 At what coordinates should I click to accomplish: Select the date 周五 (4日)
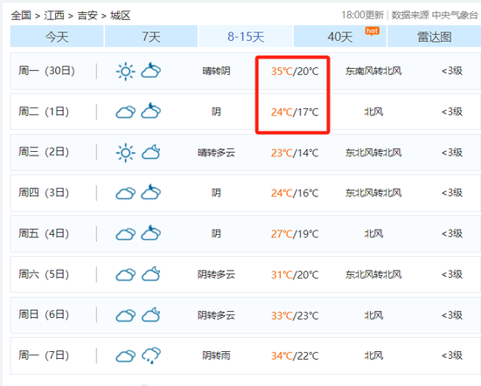[44, 233]
